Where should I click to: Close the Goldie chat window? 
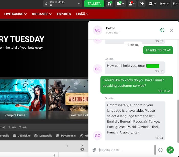pyautogui.click(x=172, y=30)
